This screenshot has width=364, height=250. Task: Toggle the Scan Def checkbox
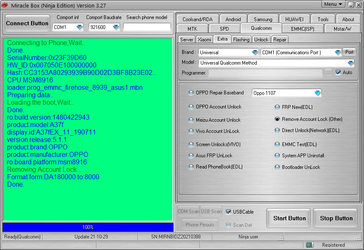228,225
